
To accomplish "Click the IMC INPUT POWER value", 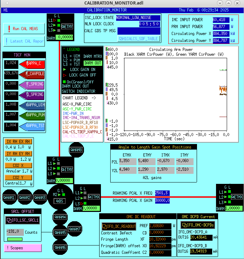I will click(x=221, y=20).
